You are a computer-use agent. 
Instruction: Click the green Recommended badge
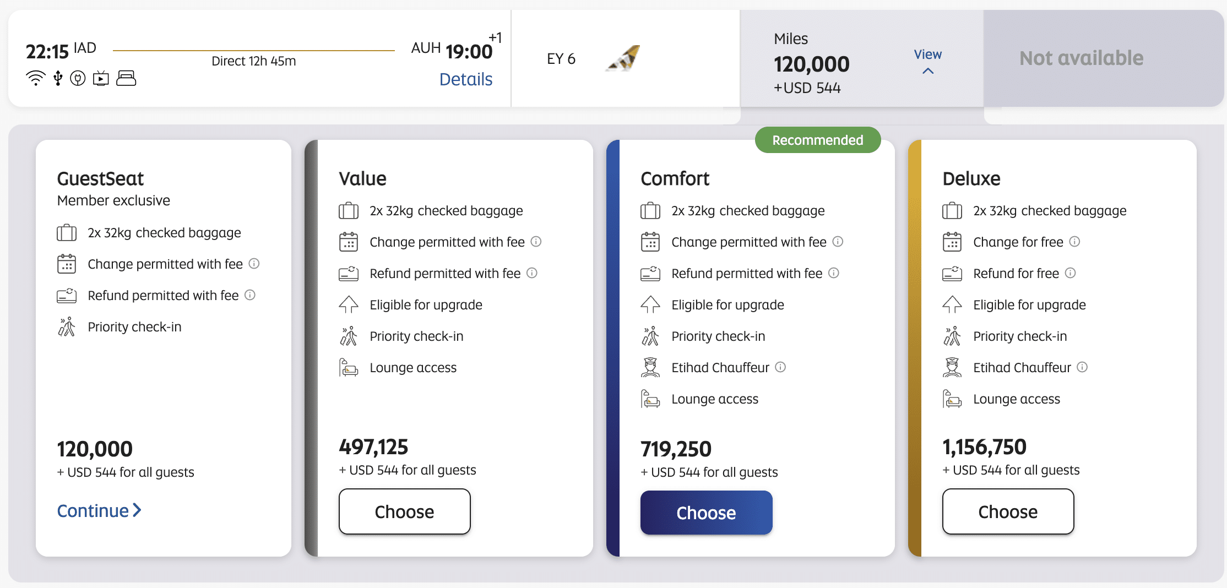(817, 140)
